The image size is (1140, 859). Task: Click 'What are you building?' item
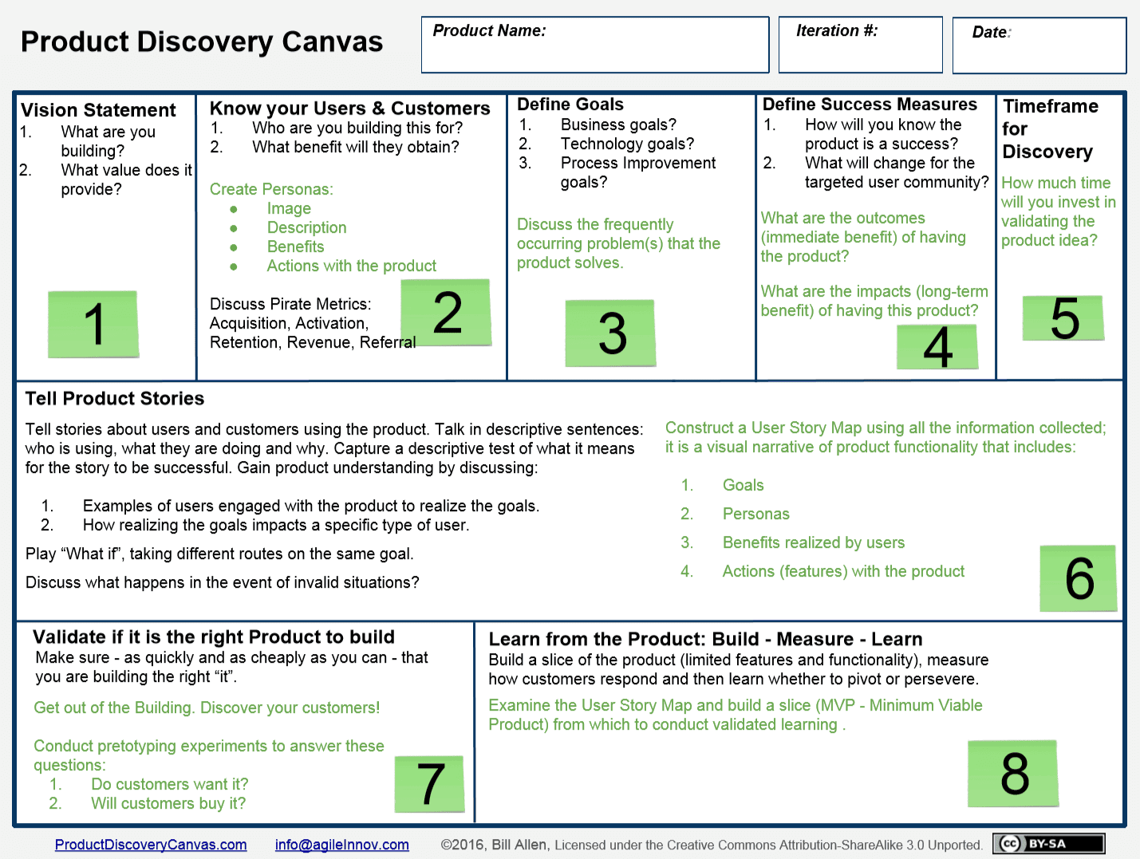108,141
